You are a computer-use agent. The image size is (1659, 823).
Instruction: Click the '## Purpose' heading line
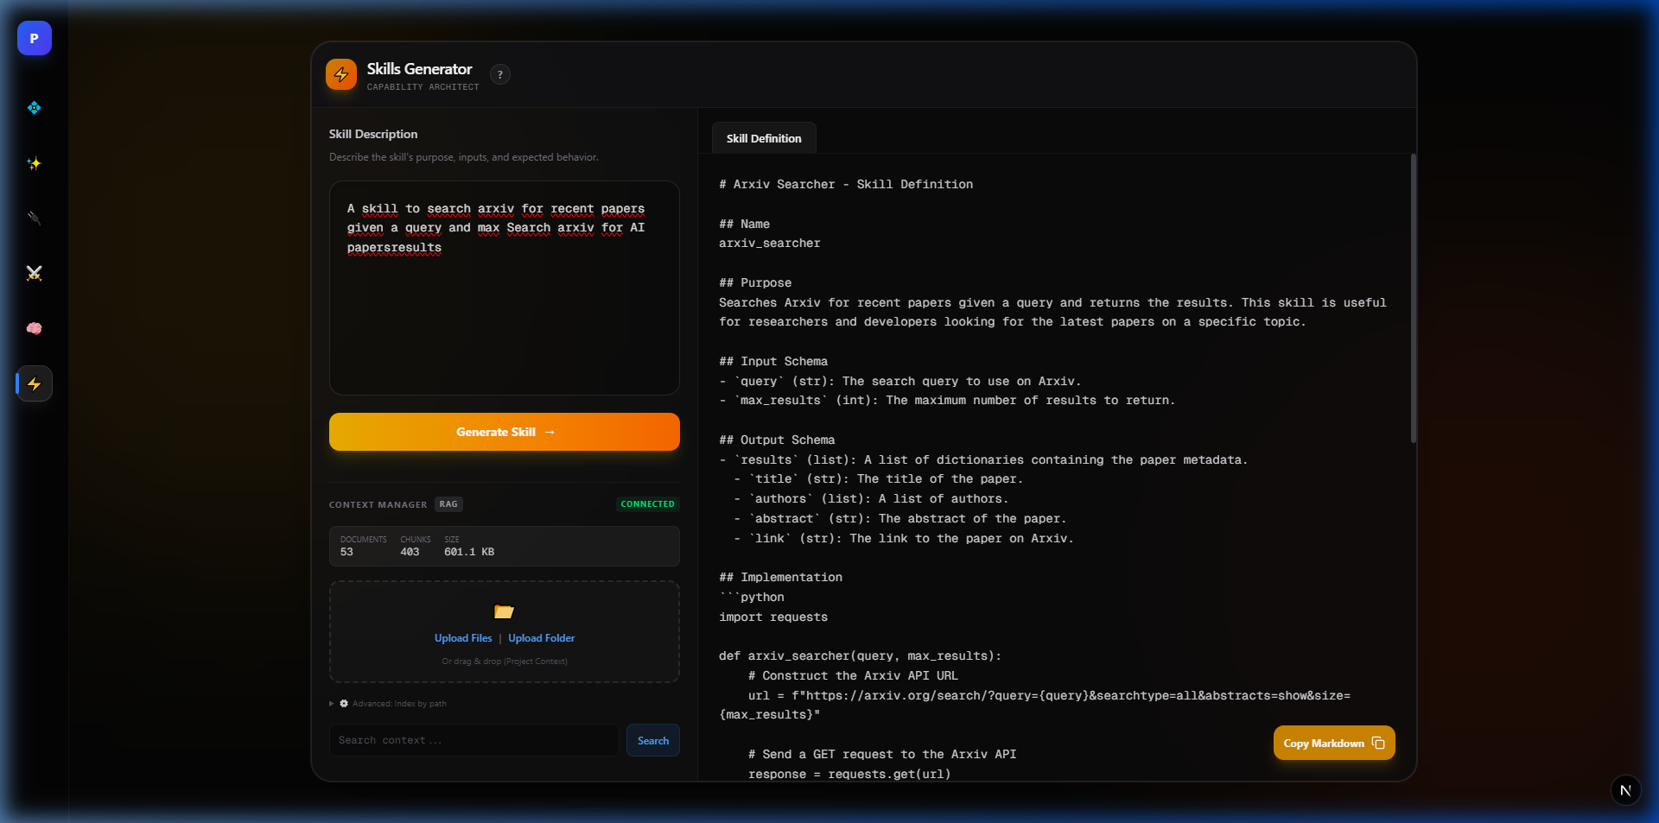(755, 283)
